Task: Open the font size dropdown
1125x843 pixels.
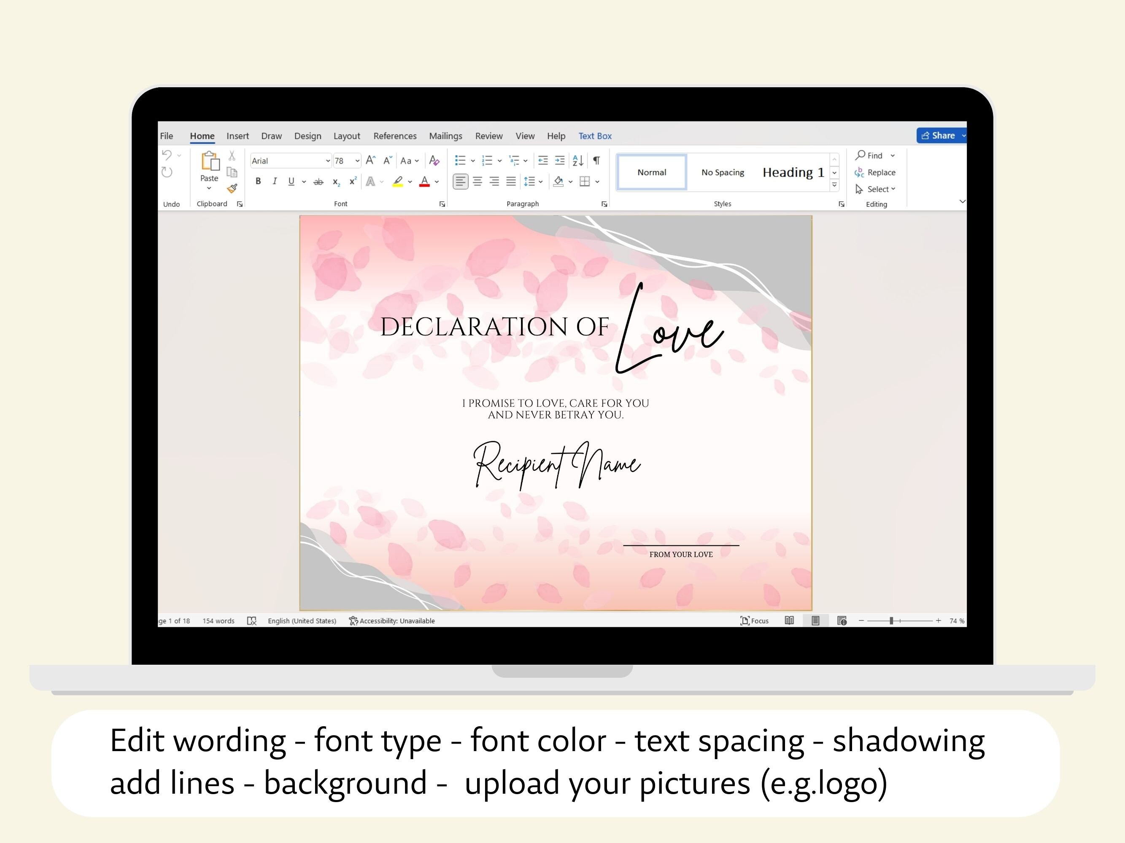Action: (357, 161)
